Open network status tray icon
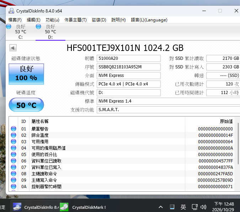The image size is (240, 212). [195, 207]
